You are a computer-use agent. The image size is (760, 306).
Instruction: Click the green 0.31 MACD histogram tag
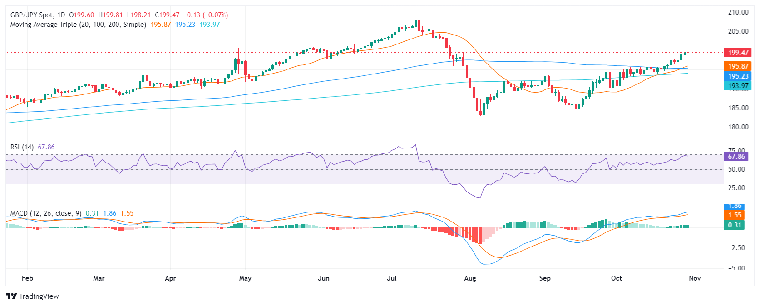click(734, 225)
